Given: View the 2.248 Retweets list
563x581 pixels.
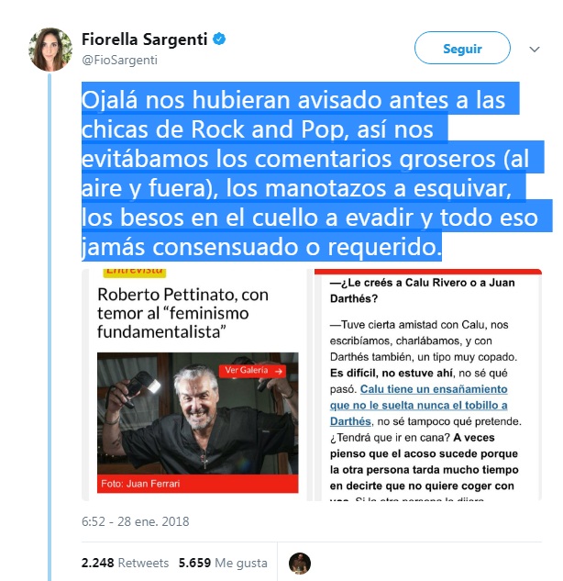Looking at the screenshot, I should pyautogui.click(x=125, y=563).
